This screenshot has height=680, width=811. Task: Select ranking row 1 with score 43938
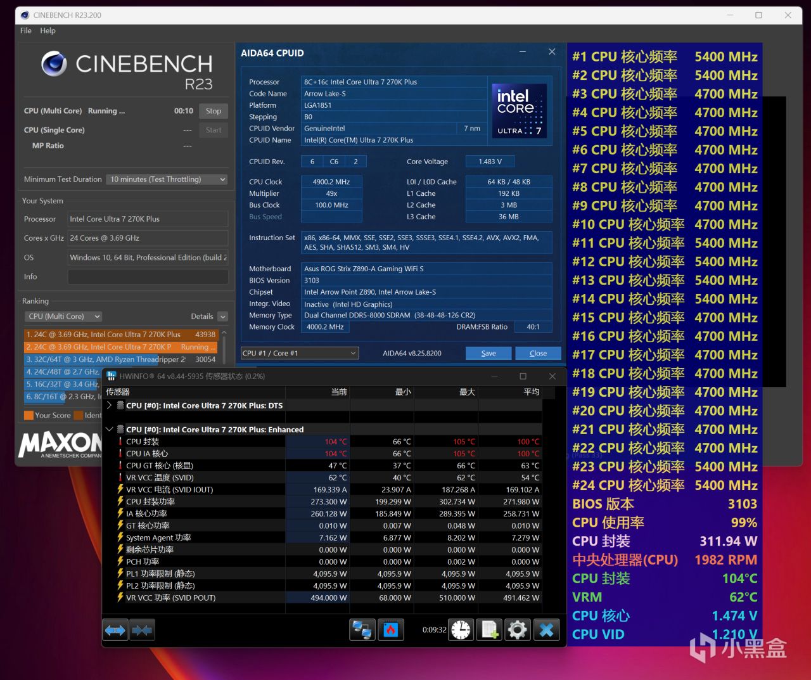(121, 335)
